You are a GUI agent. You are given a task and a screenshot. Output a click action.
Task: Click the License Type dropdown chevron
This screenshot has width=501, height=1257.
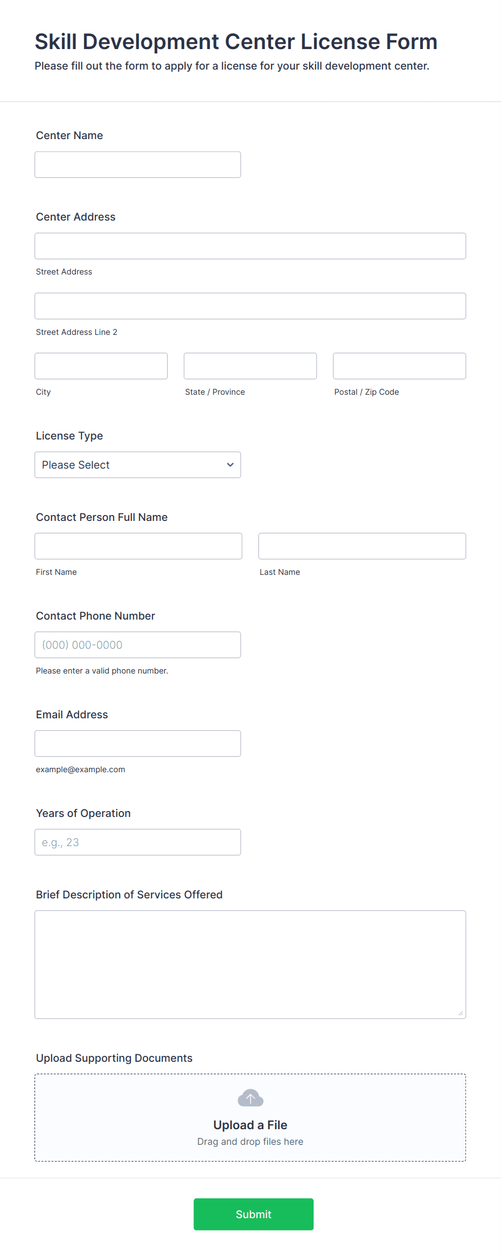pyautogui.click(x=230, y=465)
